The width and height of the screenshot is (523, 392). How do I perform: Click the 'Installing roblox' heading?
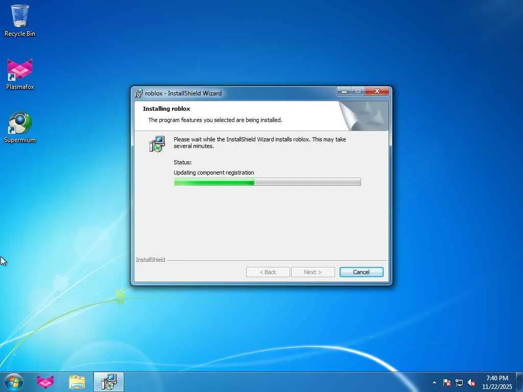(x=167, y=109)
